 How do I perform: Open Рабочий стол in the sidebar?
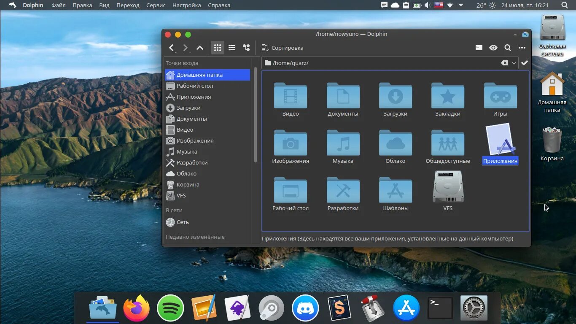tap(207, 86)
